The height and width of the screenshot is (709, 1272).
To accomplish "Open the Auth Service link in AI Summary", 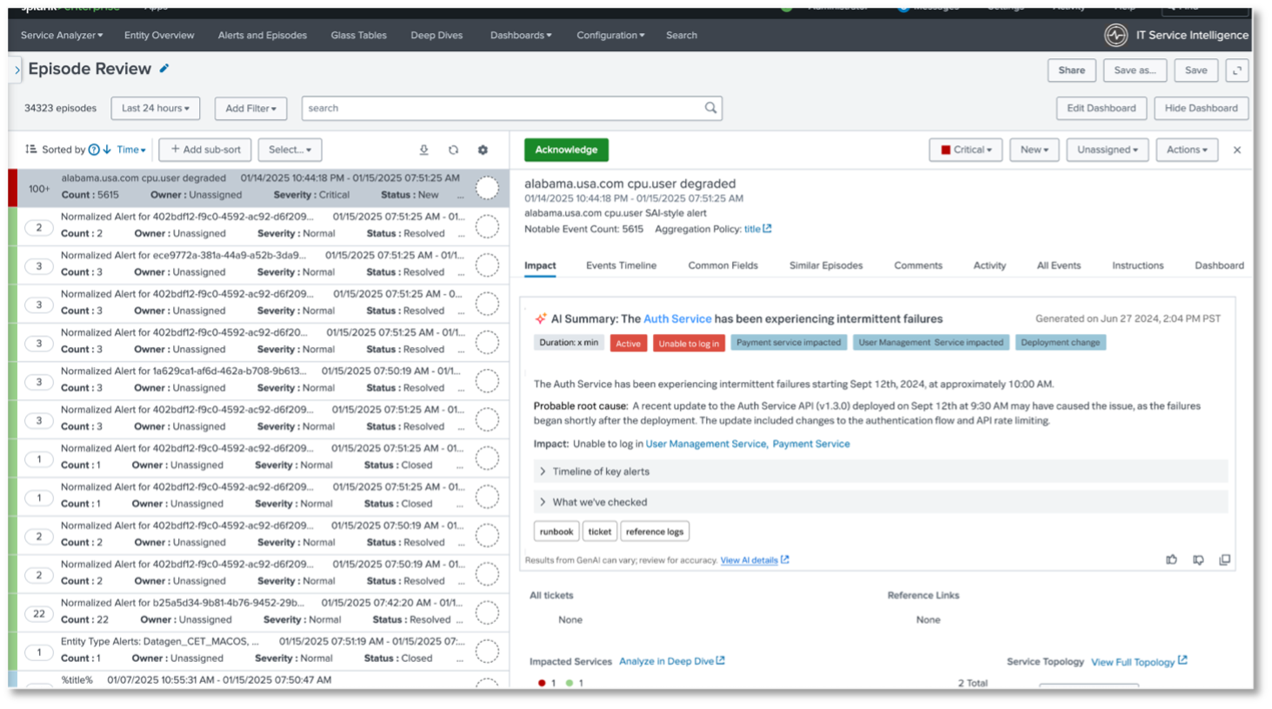I will (x=677, y=318).
